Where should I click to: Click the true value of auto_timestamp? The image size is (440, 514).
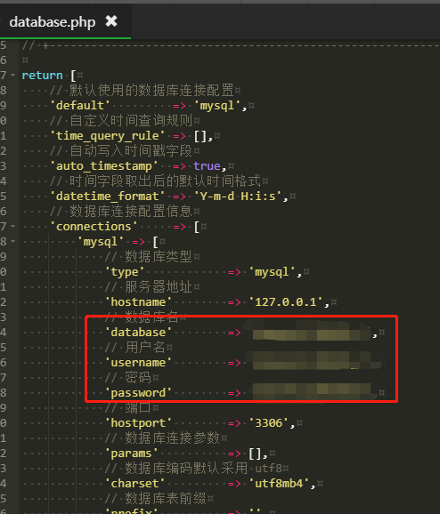click(207, 166)
